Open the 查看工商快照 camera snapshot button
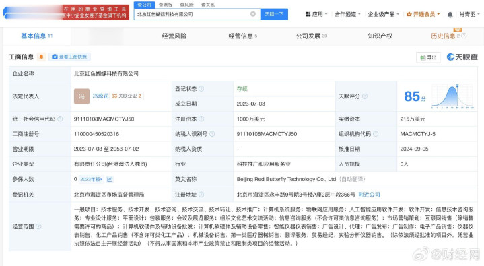This screenshot has height=266, width=484. click(x=69, y=57)
